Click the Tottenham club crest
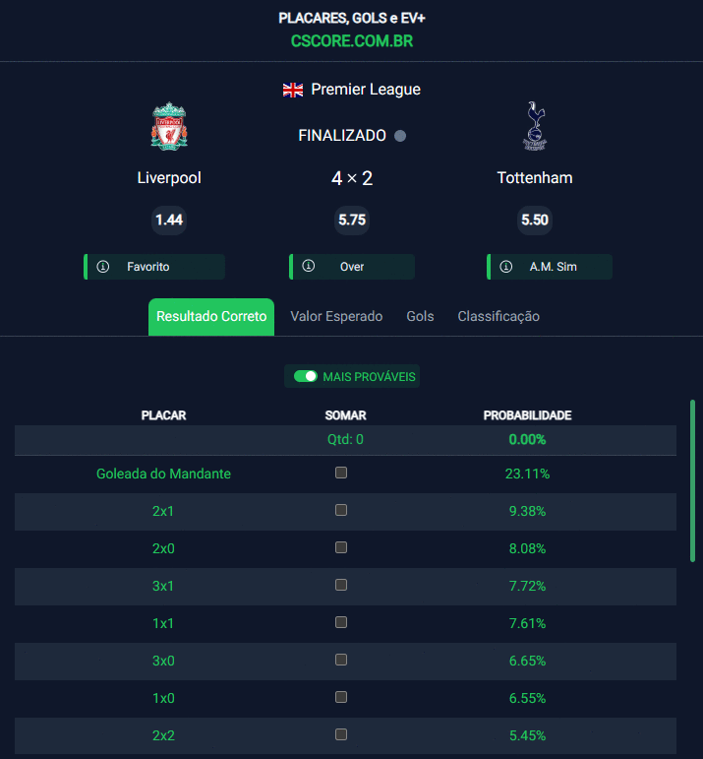Screen dimensions: 703x759 pyautogui.click(x=535, y=126)
